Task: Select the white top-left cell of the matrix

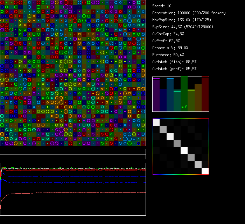Action: pos(156,122)
